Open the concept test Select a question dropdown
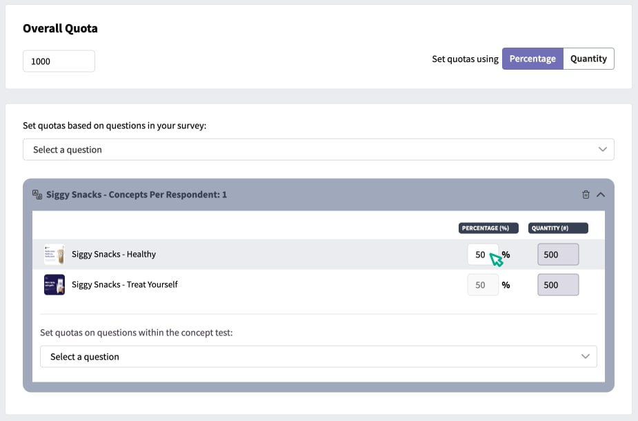The height and width of the screenshot is (421, 638). (319, 357)
